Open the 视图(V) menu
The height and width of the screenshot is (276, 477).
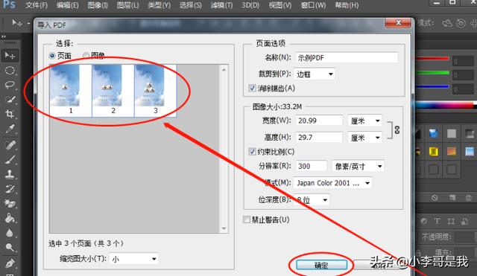[x=280, y=5]
